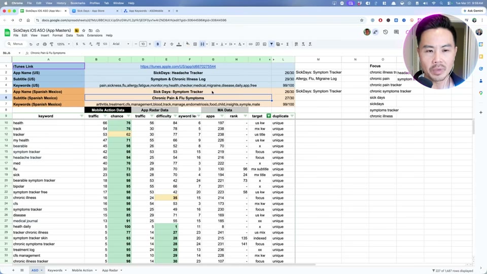Bookmark this page with star icon

tap(362, 20)
